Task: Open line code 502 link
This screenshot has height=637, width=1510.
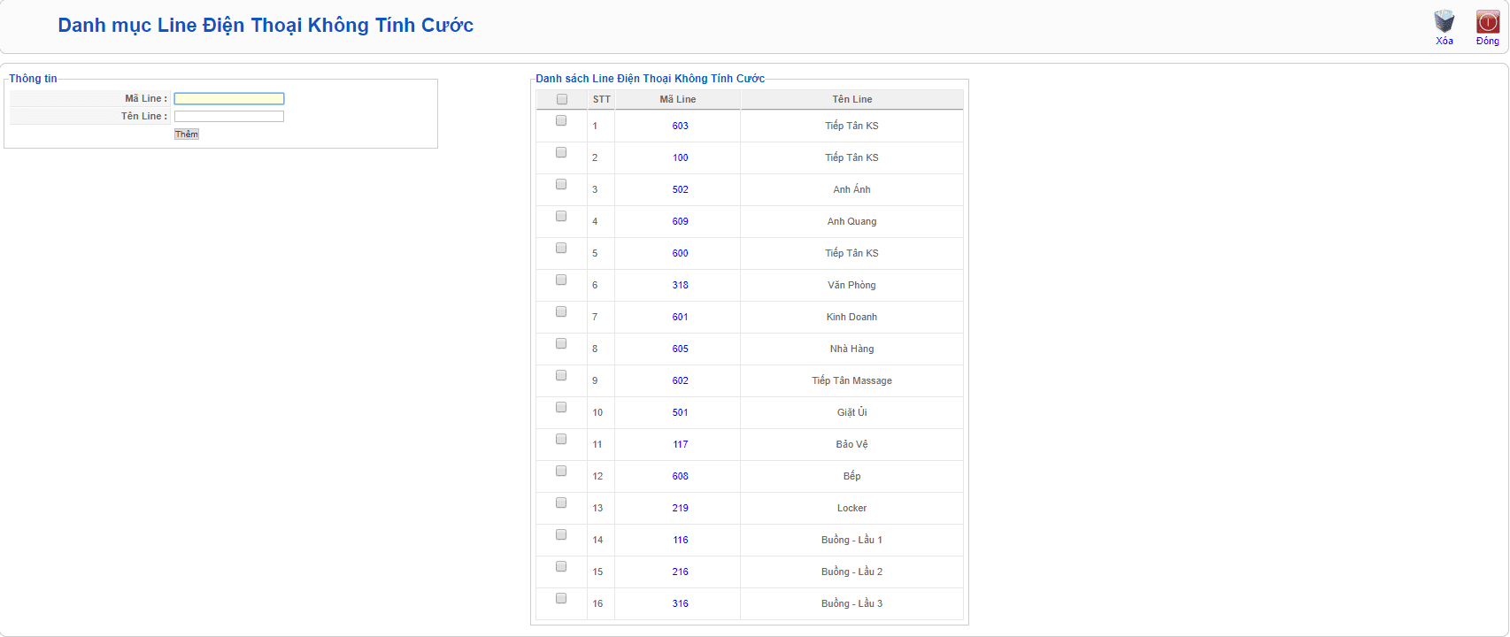Action: (x=680, y=189)
